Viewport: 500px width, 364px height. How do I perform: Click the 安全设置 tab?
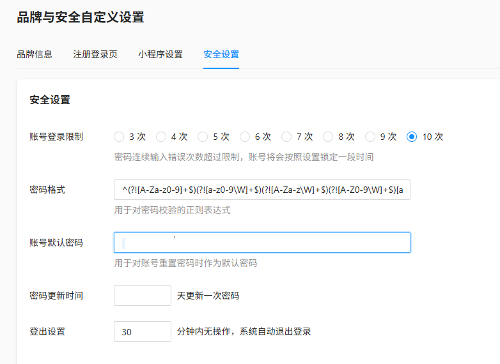click(221, 54)
